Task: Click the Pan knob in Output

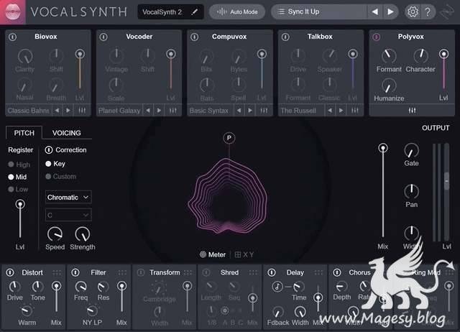Action: pyautogui.click(x=411, y=191)
